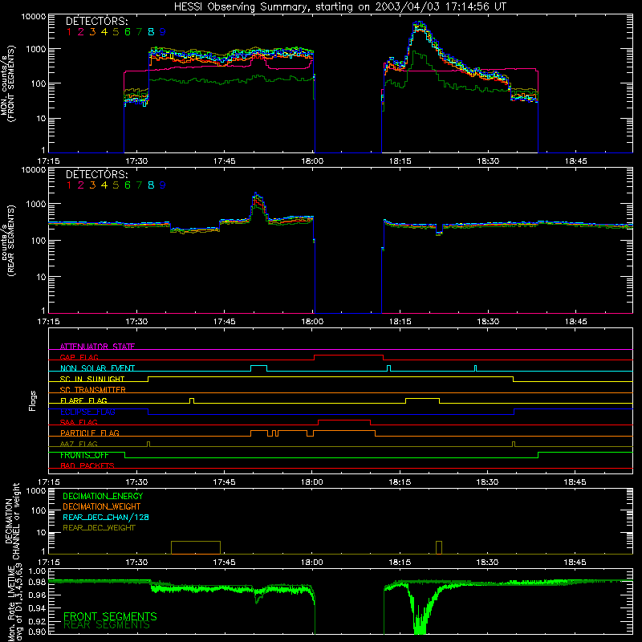Screen dimensions: 642x642
Task: Click the raised red GAP_FLAG pulse after 18:00
Action: 348,356
